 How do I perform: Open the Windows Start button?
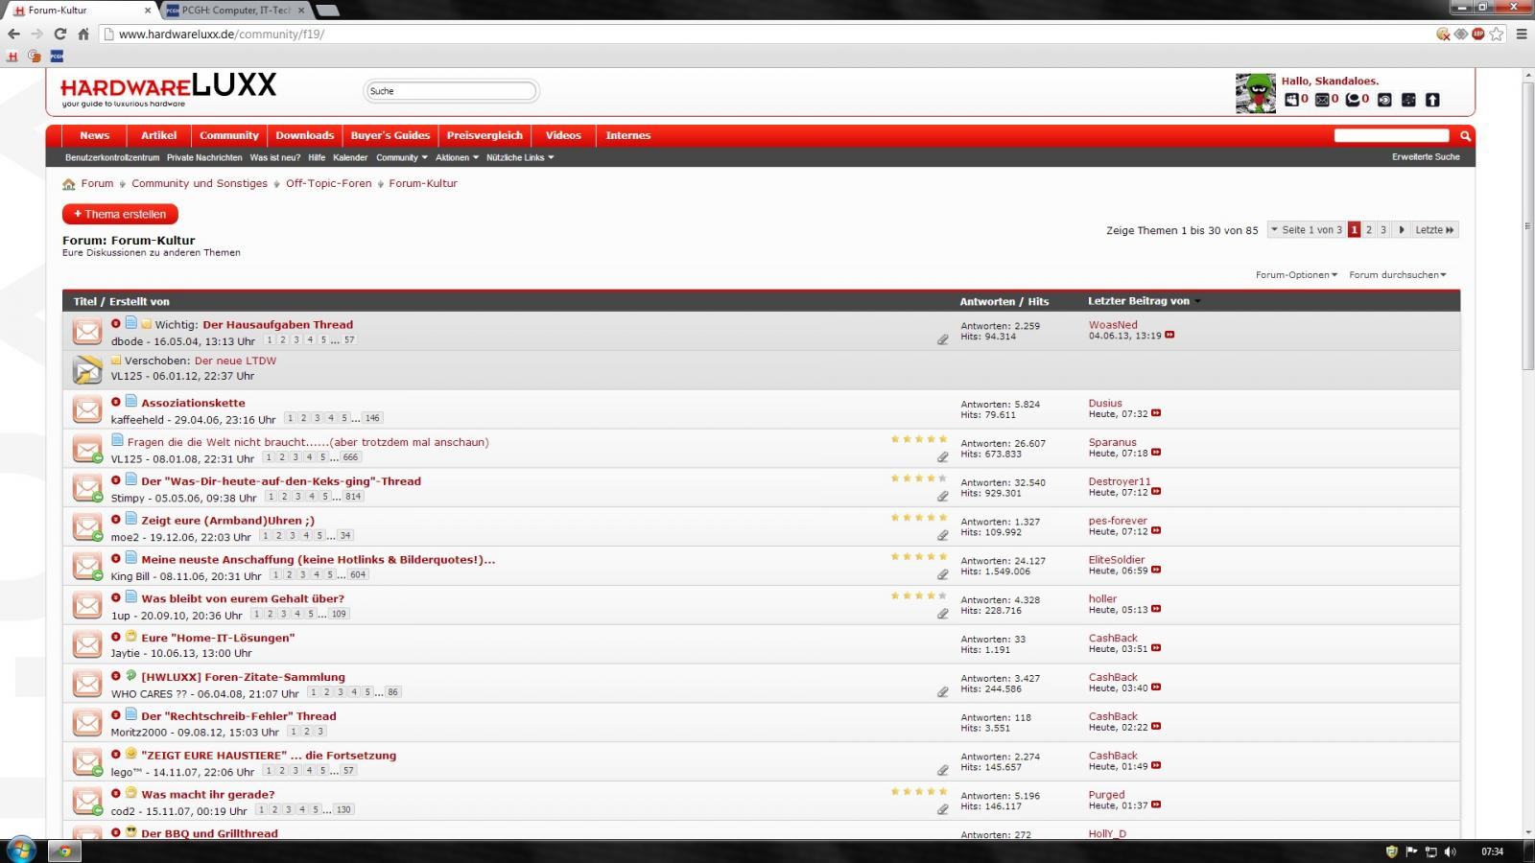(20, 850)
